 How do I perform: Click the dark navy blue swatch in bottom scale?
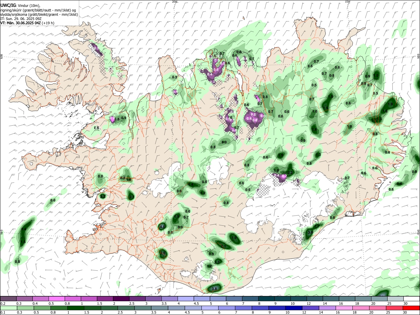click(x=293, y=308)
